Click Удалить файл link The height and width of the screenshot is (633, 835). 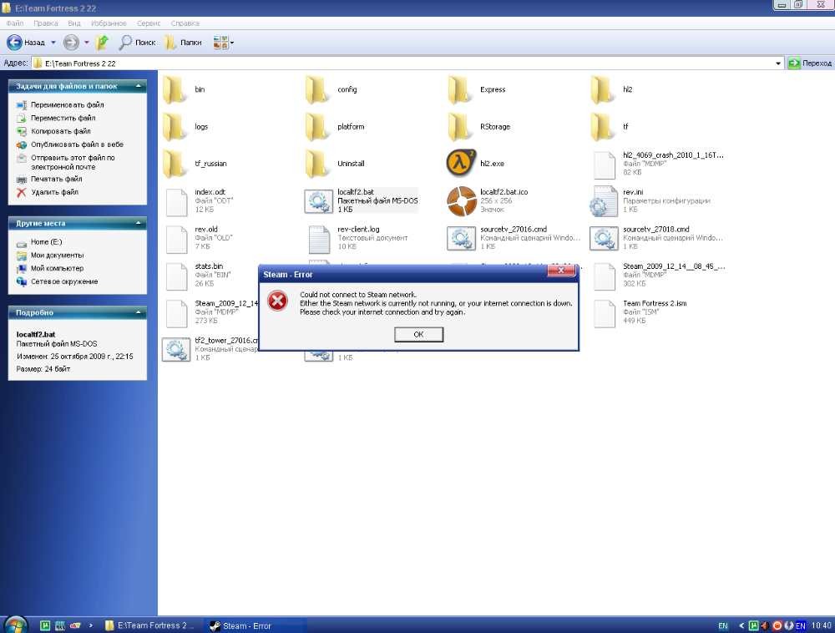pos(54,192)
